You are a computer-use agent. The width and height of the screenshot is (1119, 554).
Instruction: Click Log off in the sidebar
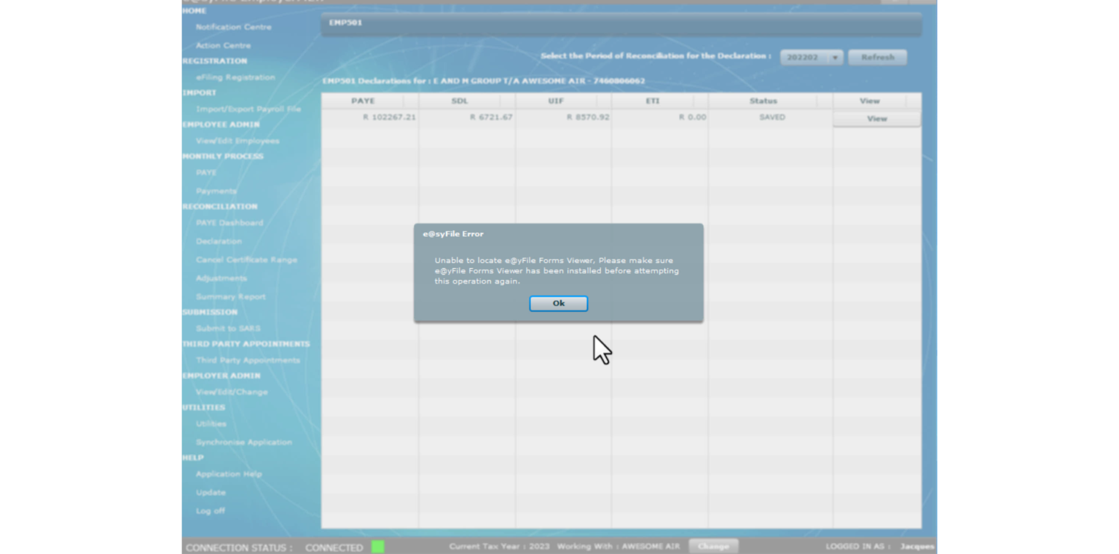click(x=210, y=511)
